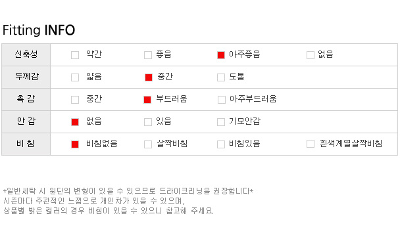400x237 pixels.
Task: Check the 없음 box in 신축성 row
Action: [311, 55]
